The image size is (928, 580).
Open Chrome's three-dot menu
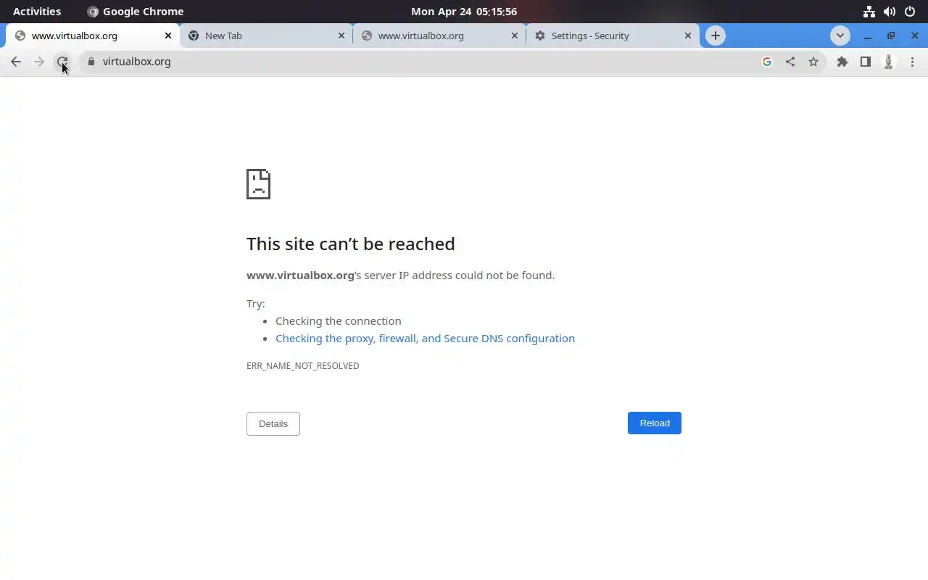tap(912, 62)
